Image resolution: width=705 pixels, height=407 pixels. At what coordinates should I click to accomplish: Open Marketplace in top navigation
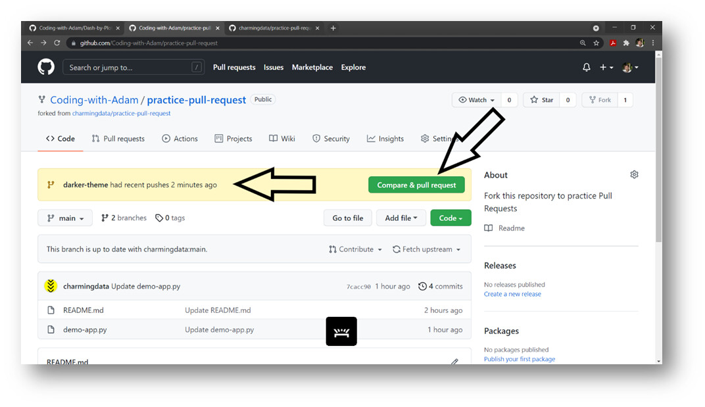coord(312,67)
